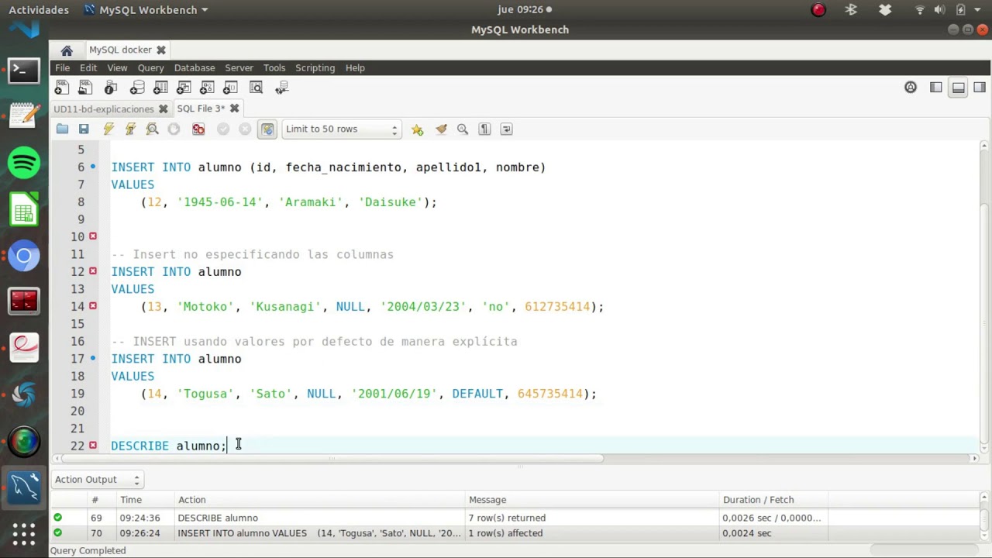992x558 pixels.
Task: Toggle autocommit mode button
Action: click(267, 129)
